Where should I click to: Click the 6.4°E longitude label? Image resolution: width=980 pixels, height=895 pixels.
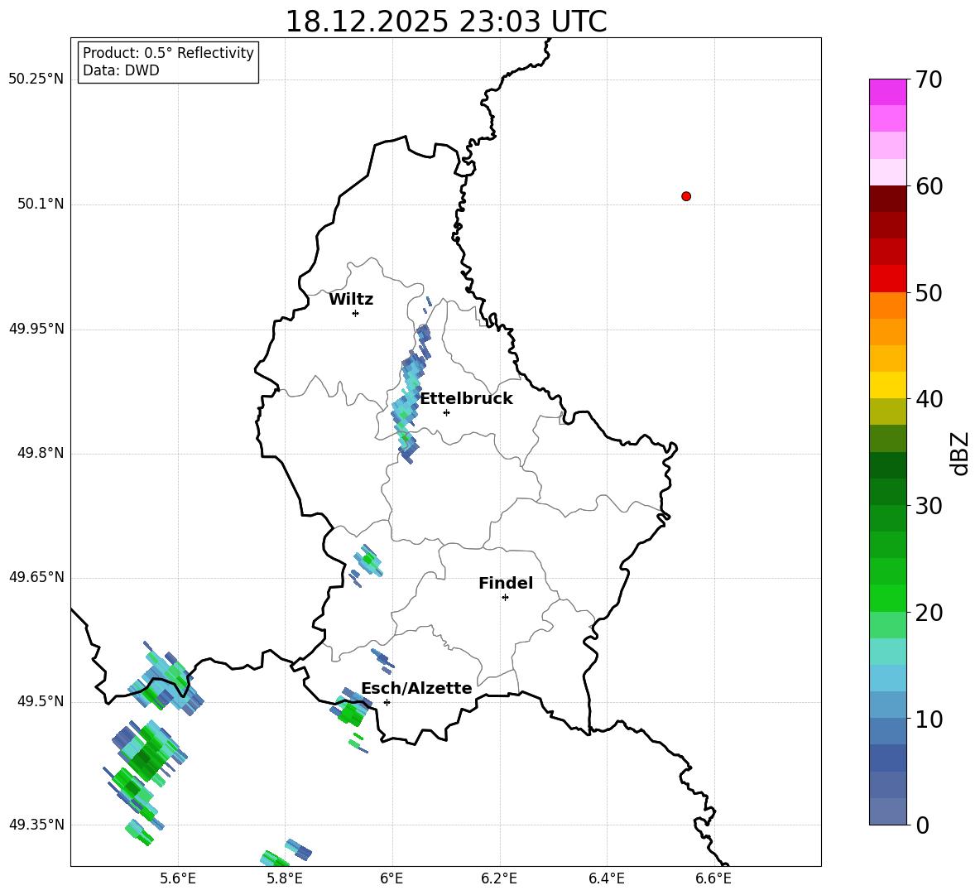(606, 878)
